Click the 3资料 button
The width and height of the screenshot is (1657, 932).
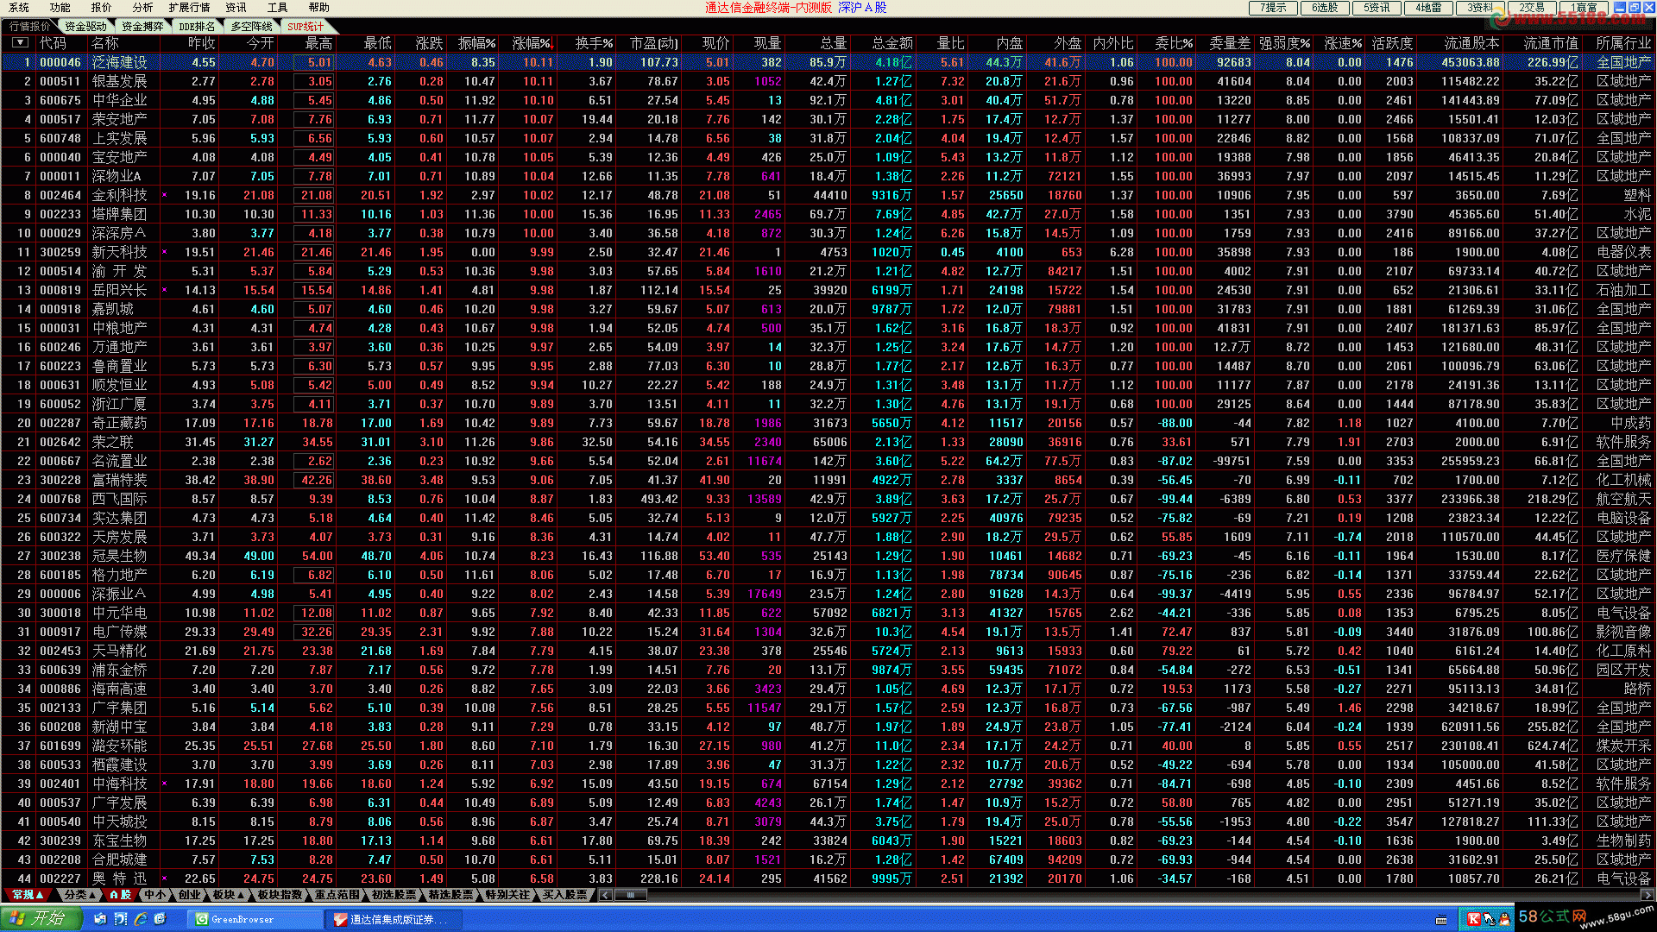pyautogui.click(x=1480, y=8)
